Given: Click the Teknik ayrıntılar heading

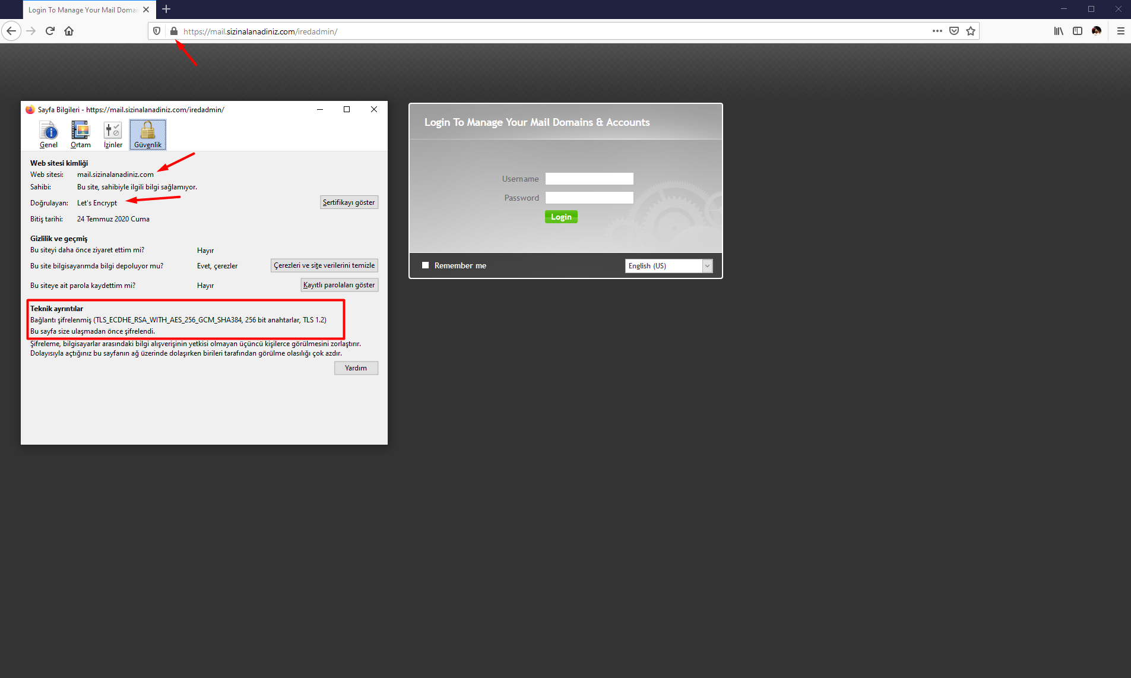Looking at the screenshot, I should [x=56, y=309].
